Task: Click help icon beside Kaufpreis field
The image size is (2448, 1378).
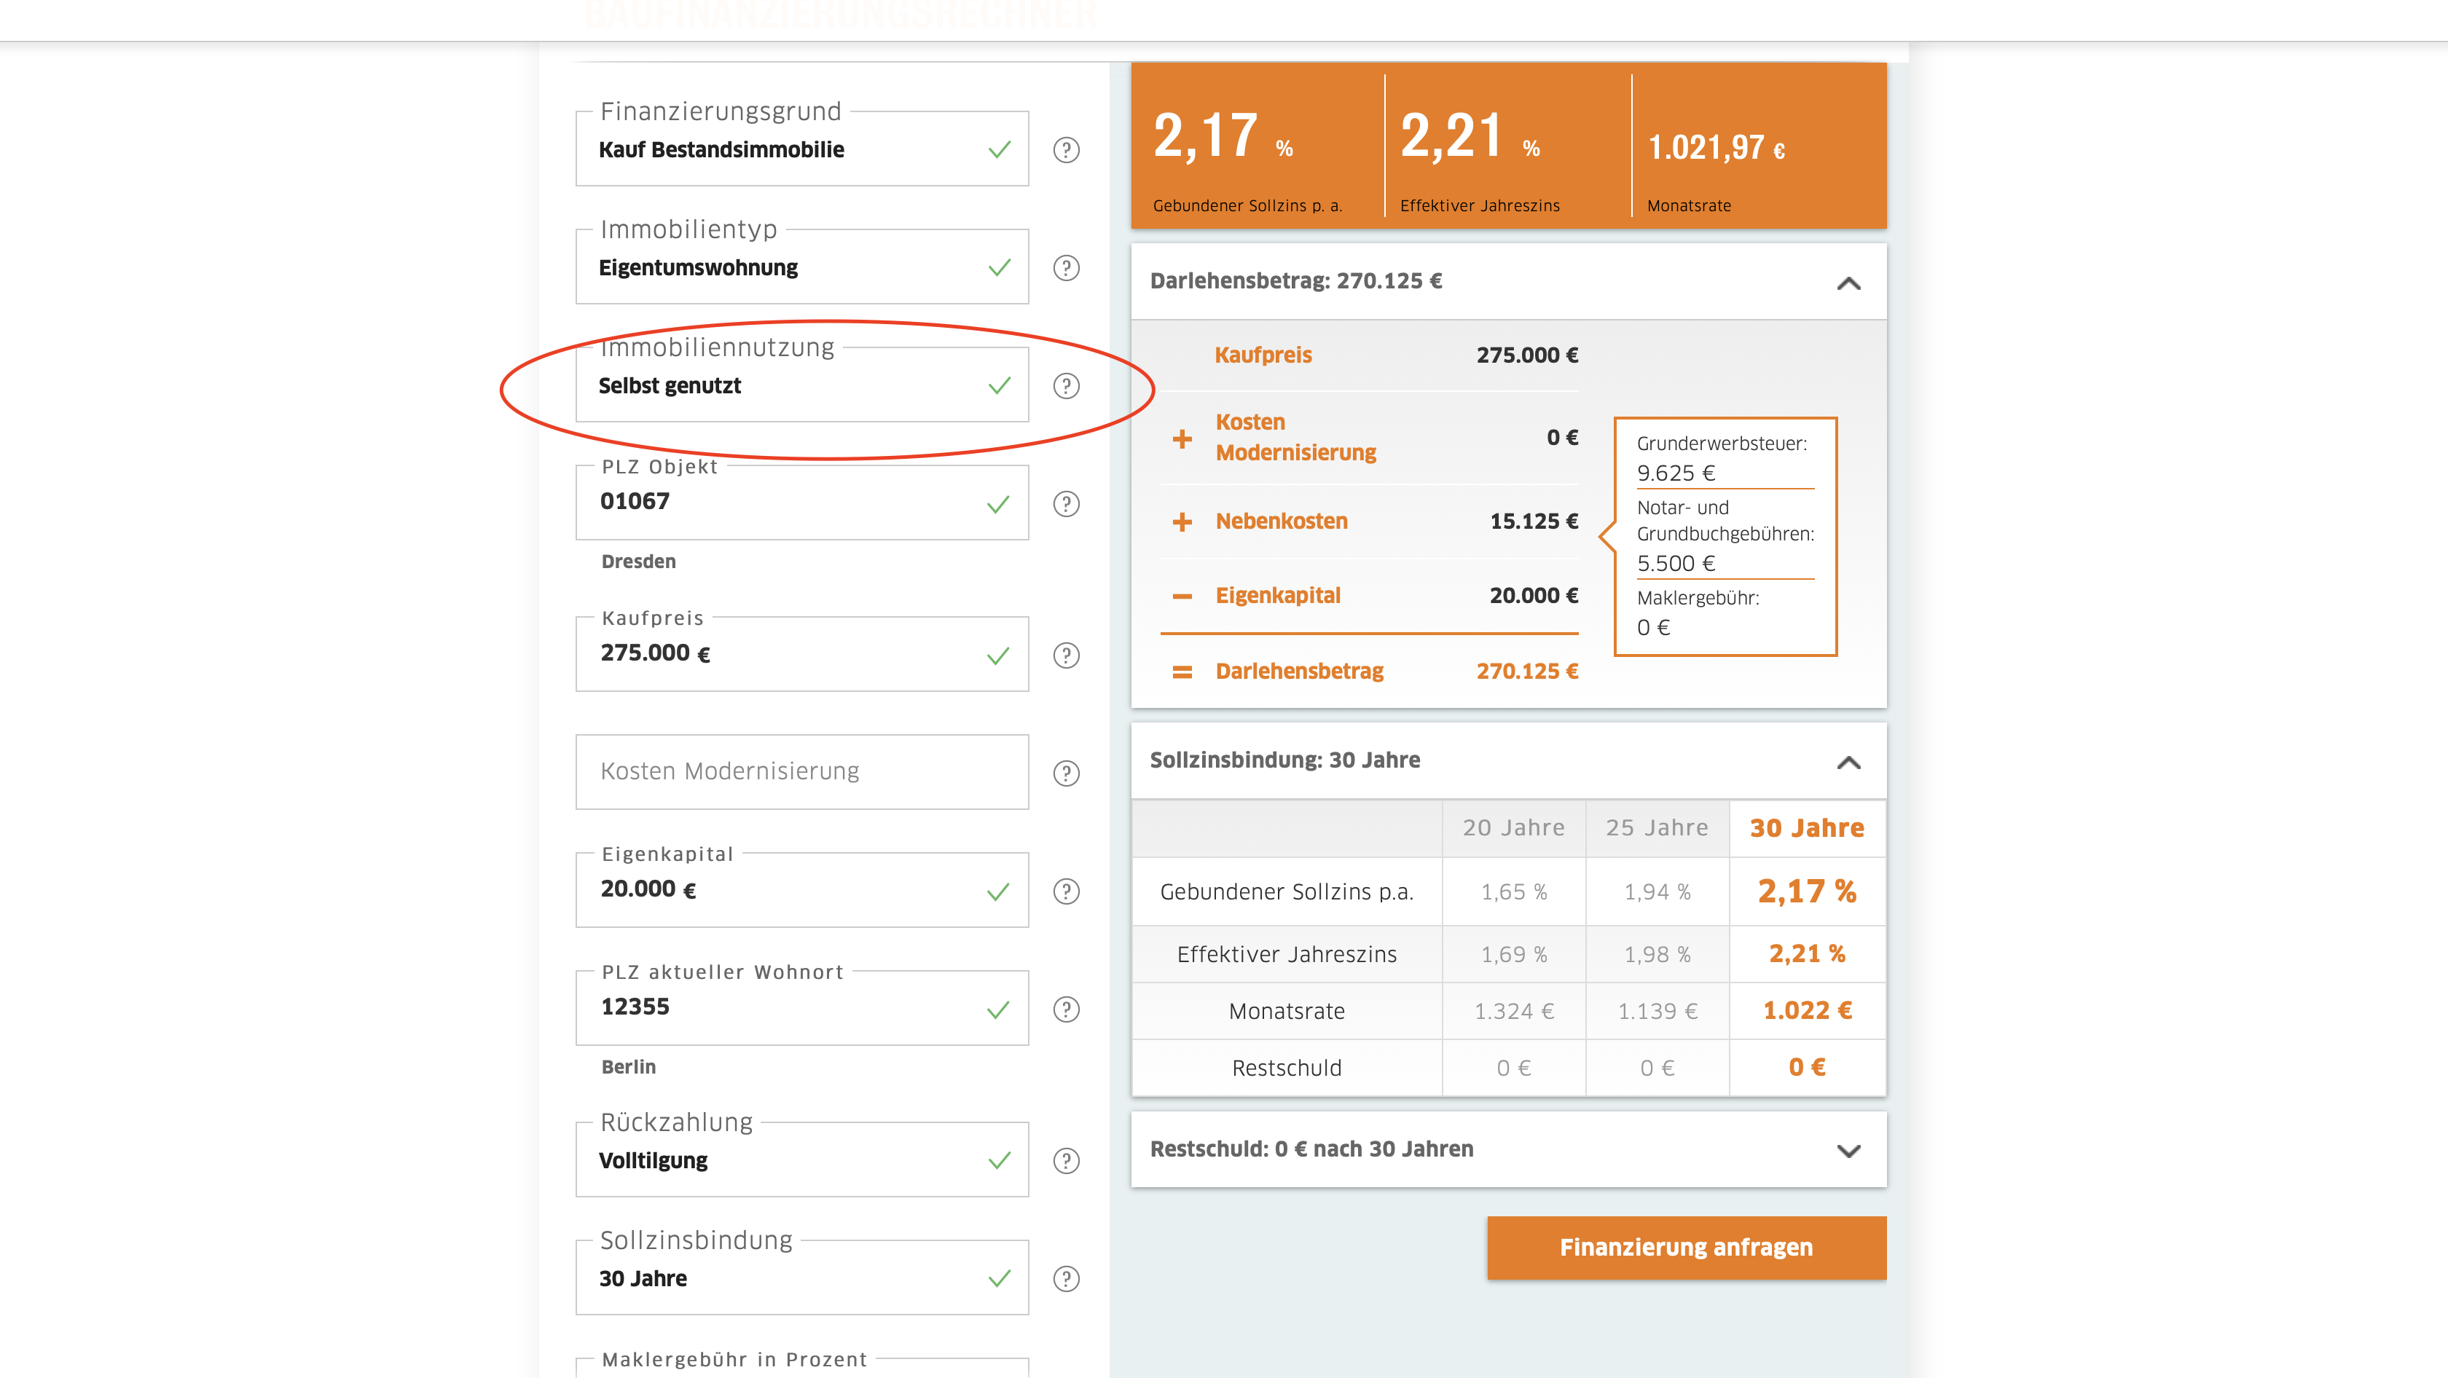Action: point(1066,655)
